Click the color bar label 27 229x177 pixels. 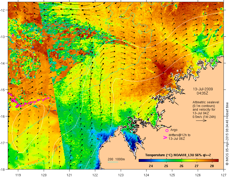click(x=196, y=166)
